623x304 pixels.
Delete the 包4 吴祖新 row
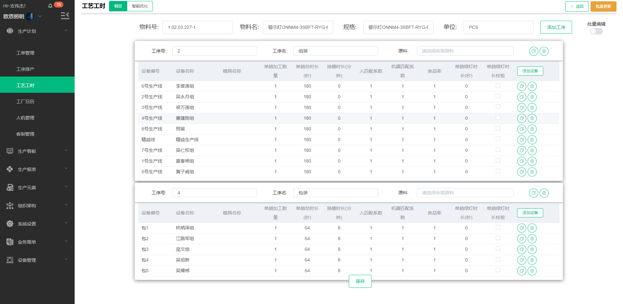[x=532, y=260]
